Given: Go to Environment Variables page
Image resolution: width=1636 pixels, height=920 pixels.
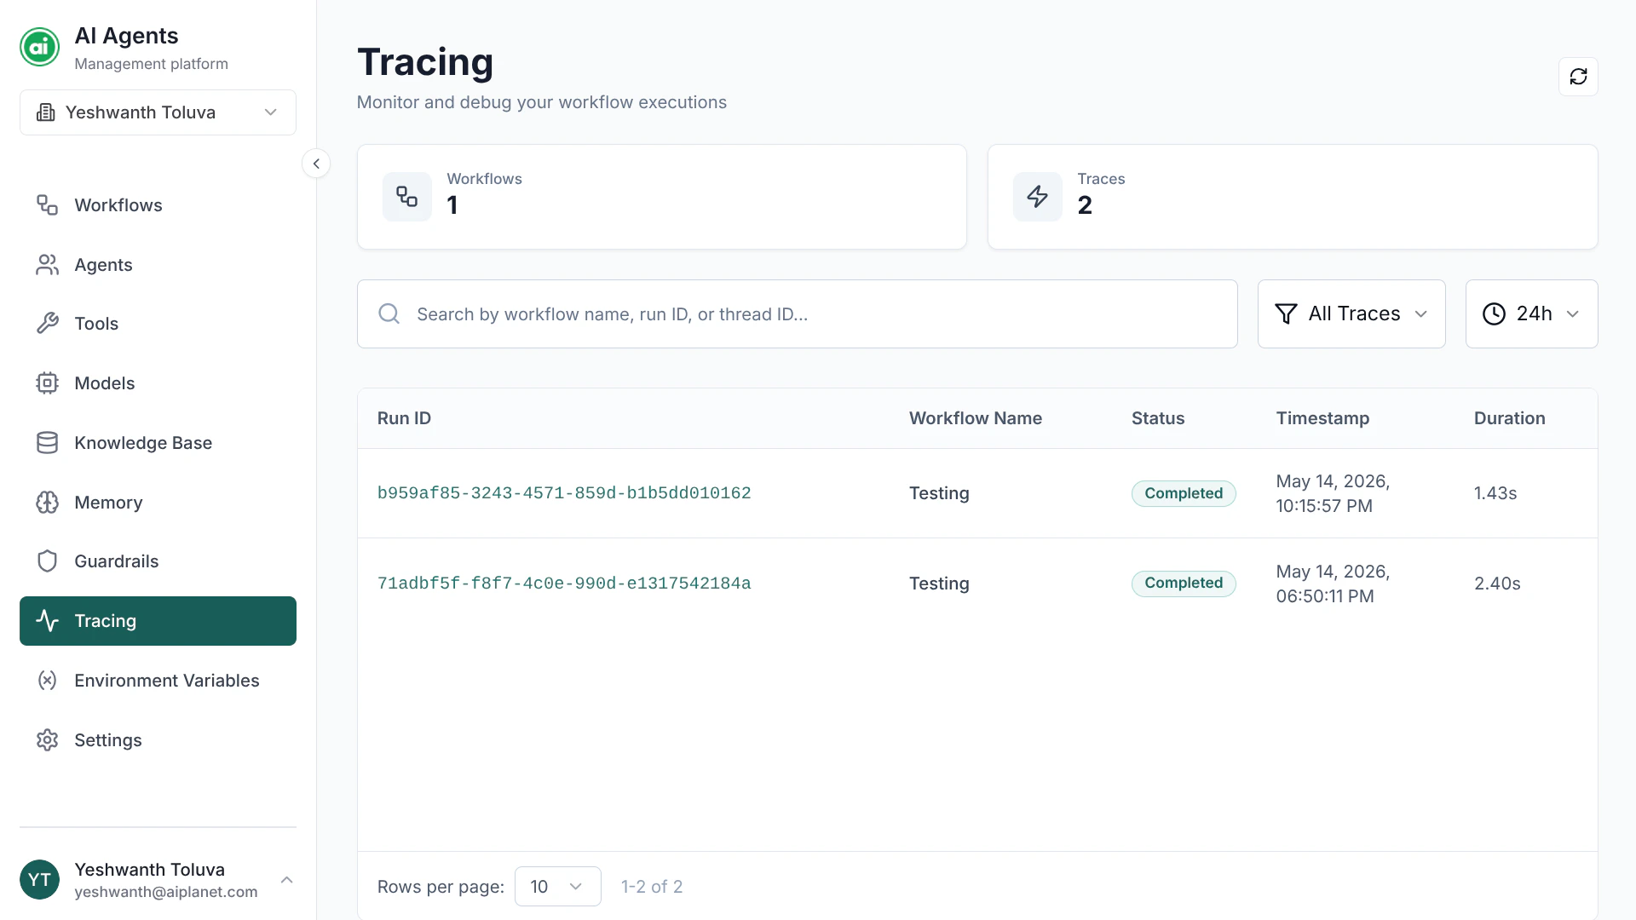Looking at the screenshot, I should [158, 681].
